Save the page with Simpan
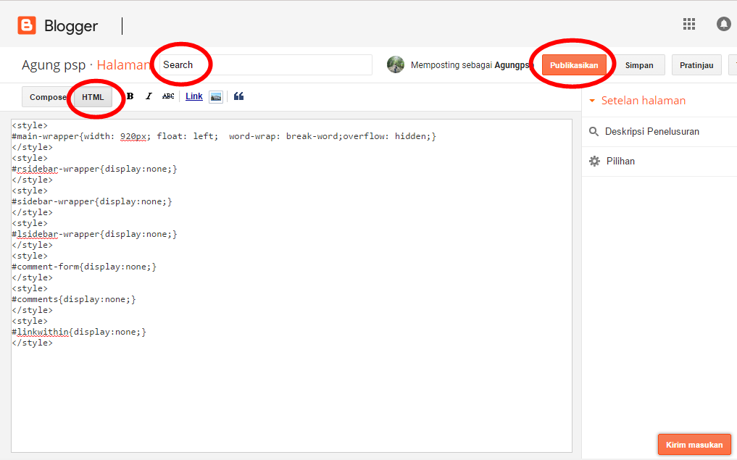This screenshot has width=737, height=460. click(639, 65)
